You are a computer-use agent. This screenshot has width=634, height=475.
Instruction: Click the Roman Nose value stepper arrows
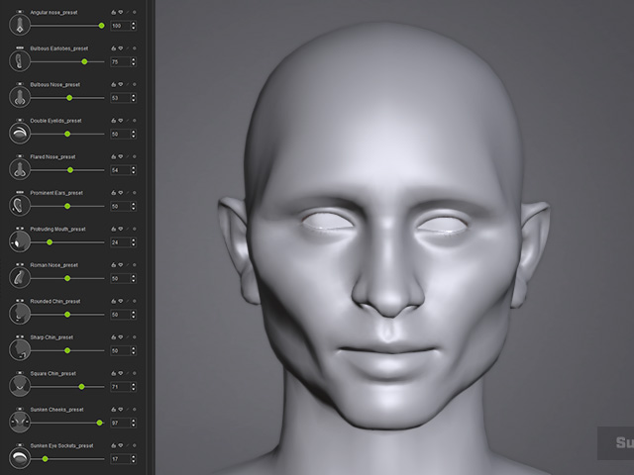(x=134, y=278)
